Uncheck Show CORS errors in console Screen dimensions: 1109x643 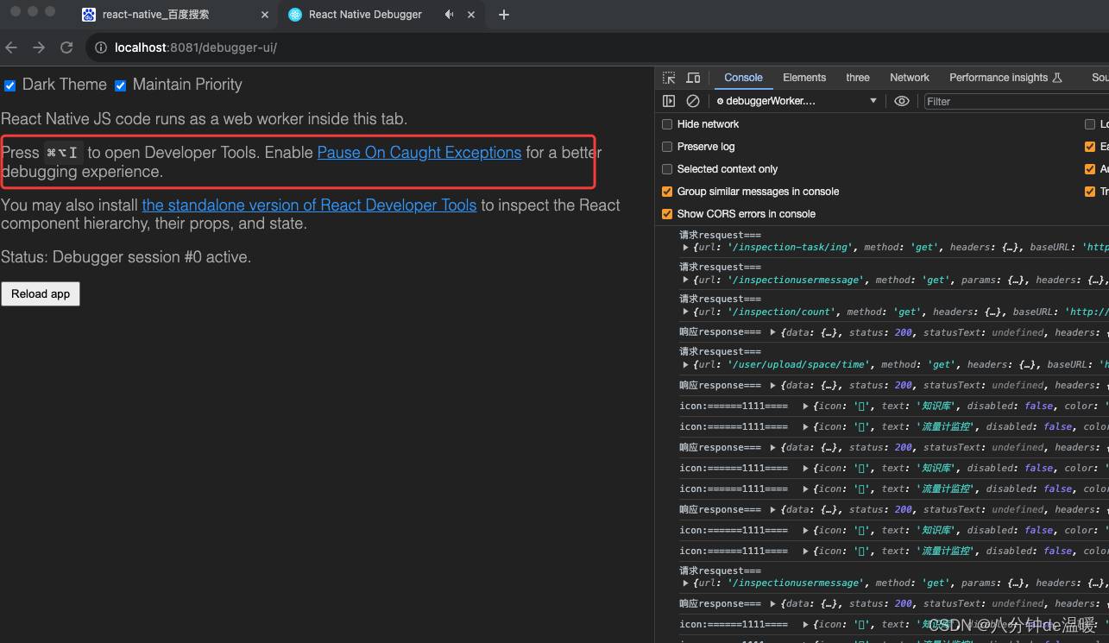(667, 214)
